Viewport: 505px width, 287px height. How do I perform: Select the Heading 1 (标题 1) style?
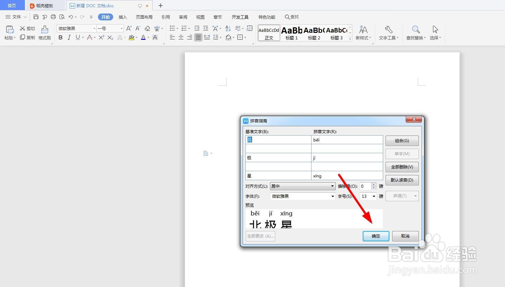pos(291,33)
